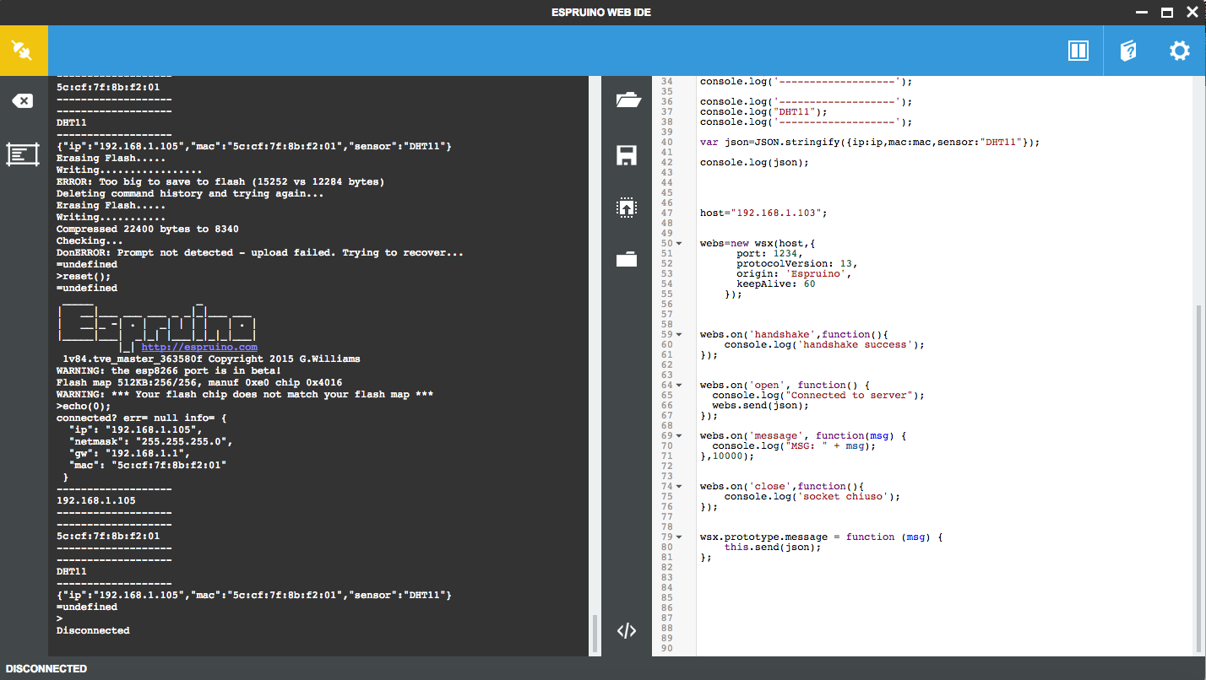Click the '>reset();' line in terminal
The image size is (1206, 680).
pyautogui.click(x=84, y=276)
